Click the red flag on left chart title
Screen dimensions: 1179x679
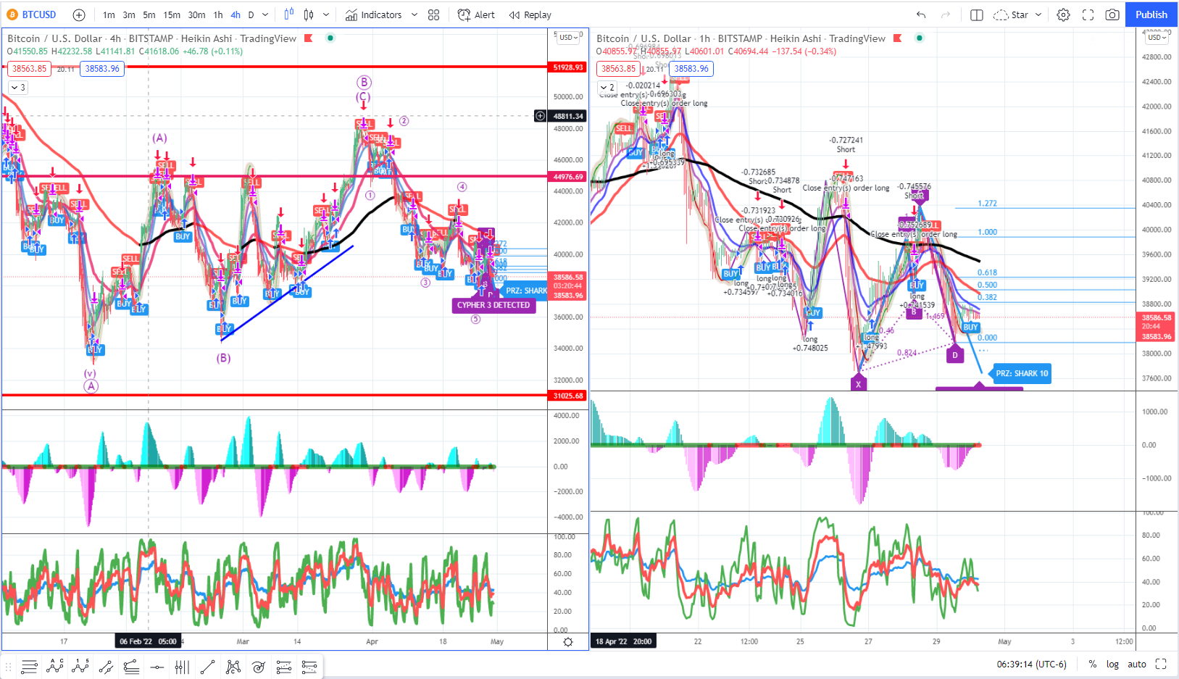[308, 38]
